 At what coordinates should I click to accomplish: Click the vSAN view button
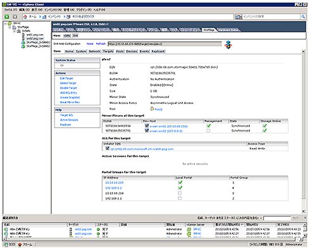click(67, 35)
